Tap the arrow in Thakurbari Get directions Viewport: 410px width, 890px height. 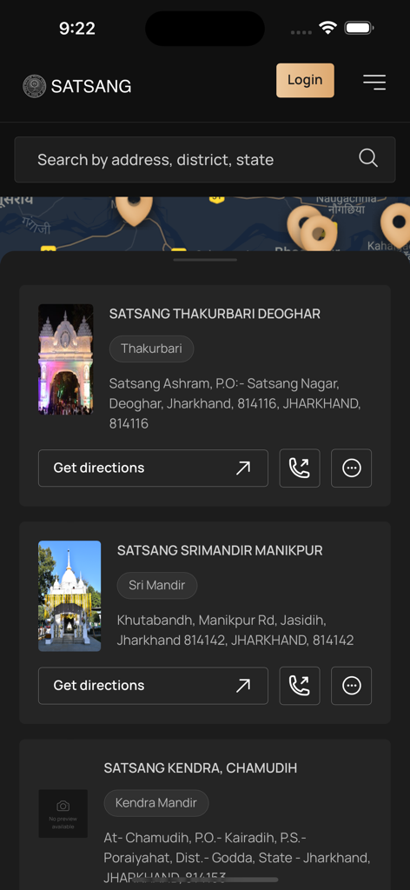[x=243, y=468]
